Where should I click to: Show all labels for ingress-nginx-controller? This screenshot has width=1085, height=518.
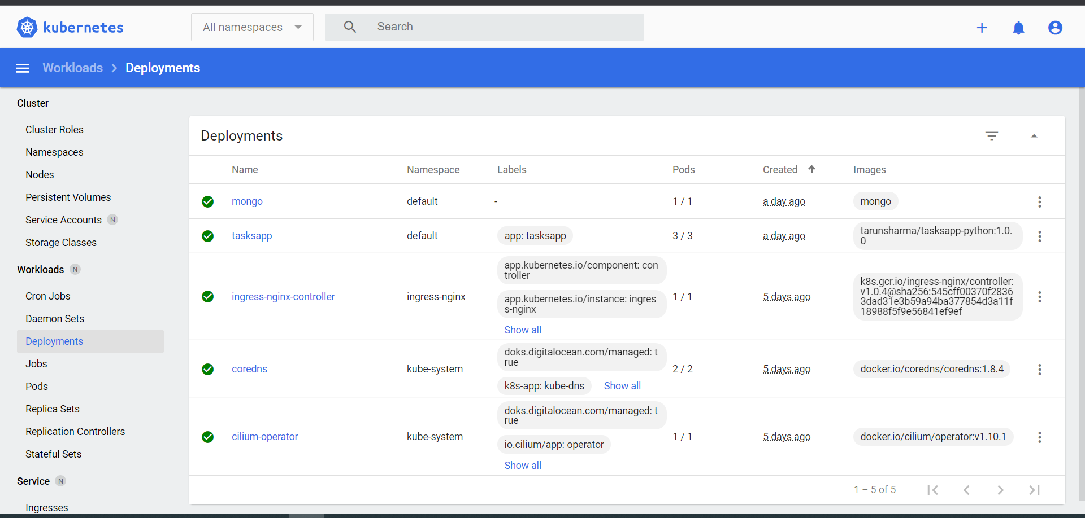pos(522,330)
